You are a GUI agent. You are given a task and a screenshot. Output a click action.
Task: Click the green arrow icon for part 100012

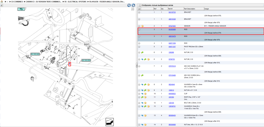[x=145, y=90]
